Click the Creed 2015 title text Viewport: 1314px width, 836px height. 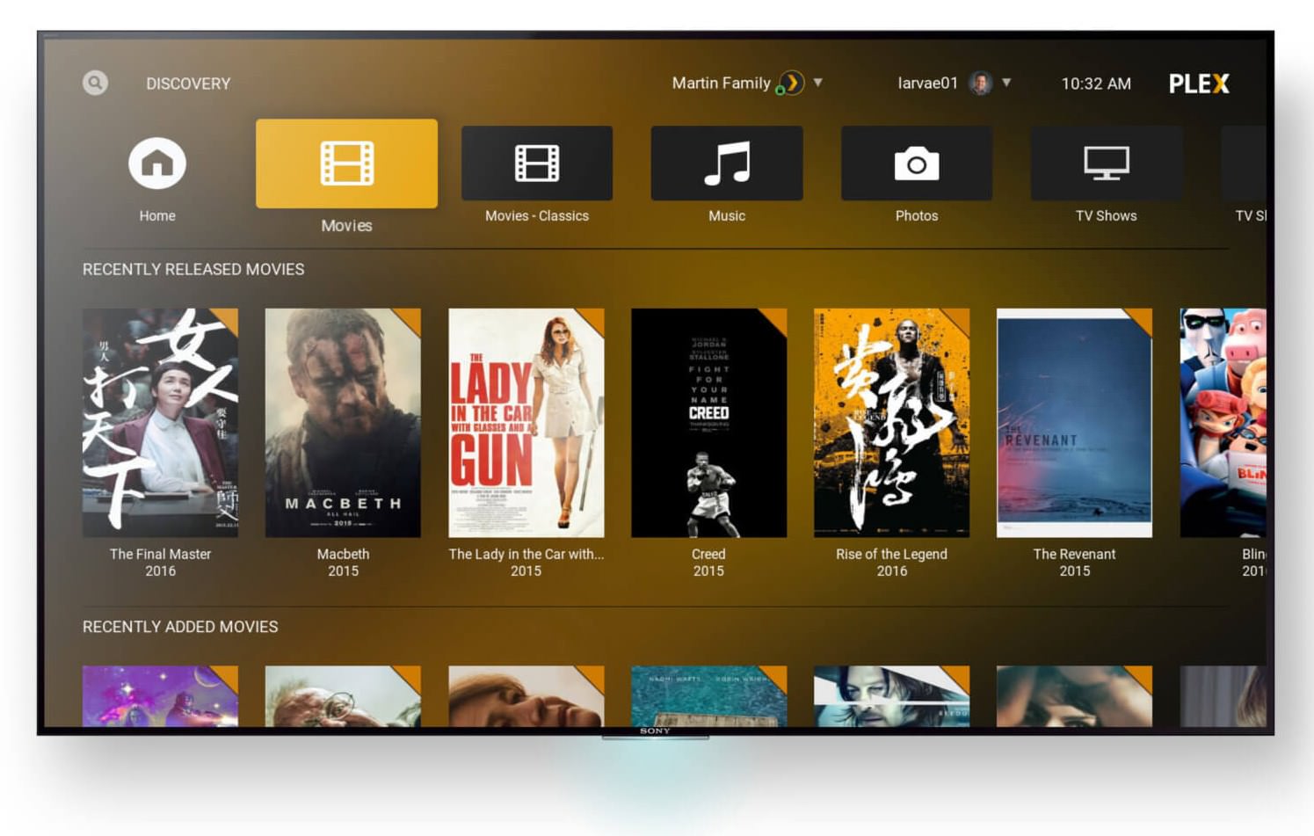[x=708, y=563]
